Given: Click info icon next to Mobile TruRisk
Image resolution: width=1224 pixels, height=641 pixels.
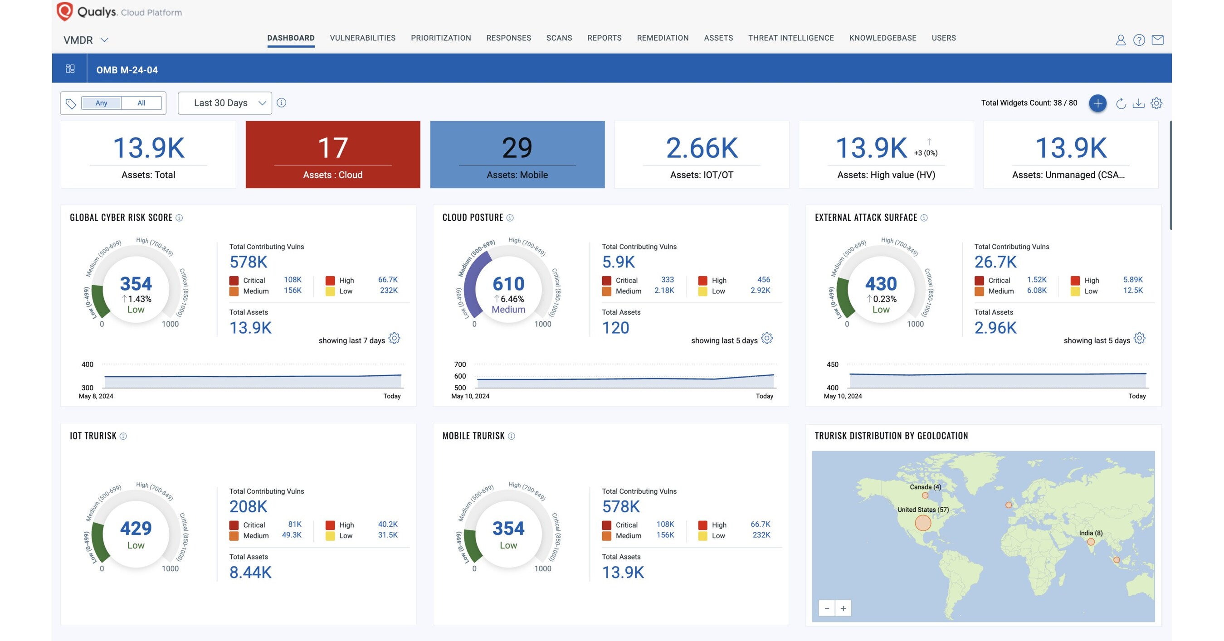Looking at the screenshot, I should (x=511, y=436).
